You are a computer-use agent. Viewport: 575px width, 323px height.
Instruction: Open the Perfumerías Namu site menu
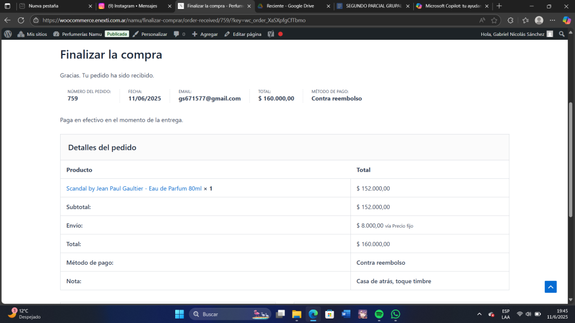(x=77, y=34)
